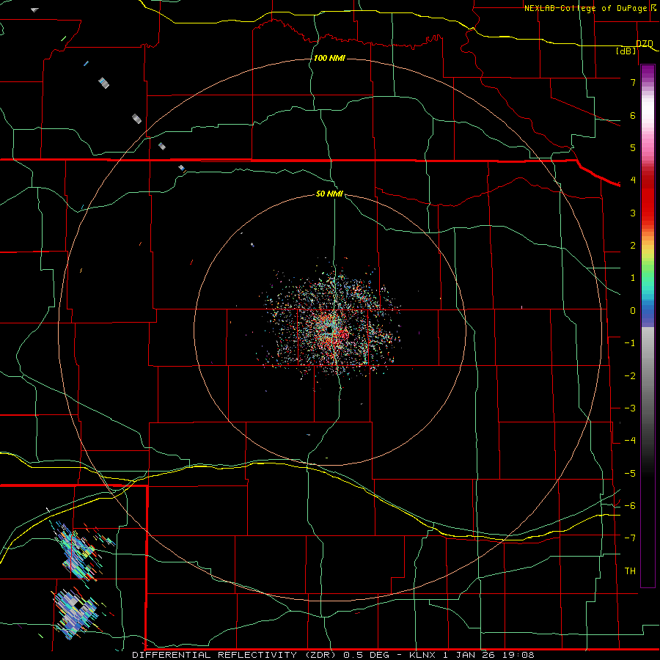
Task: Click the -7 value on the scale
Action: point(630,538)
